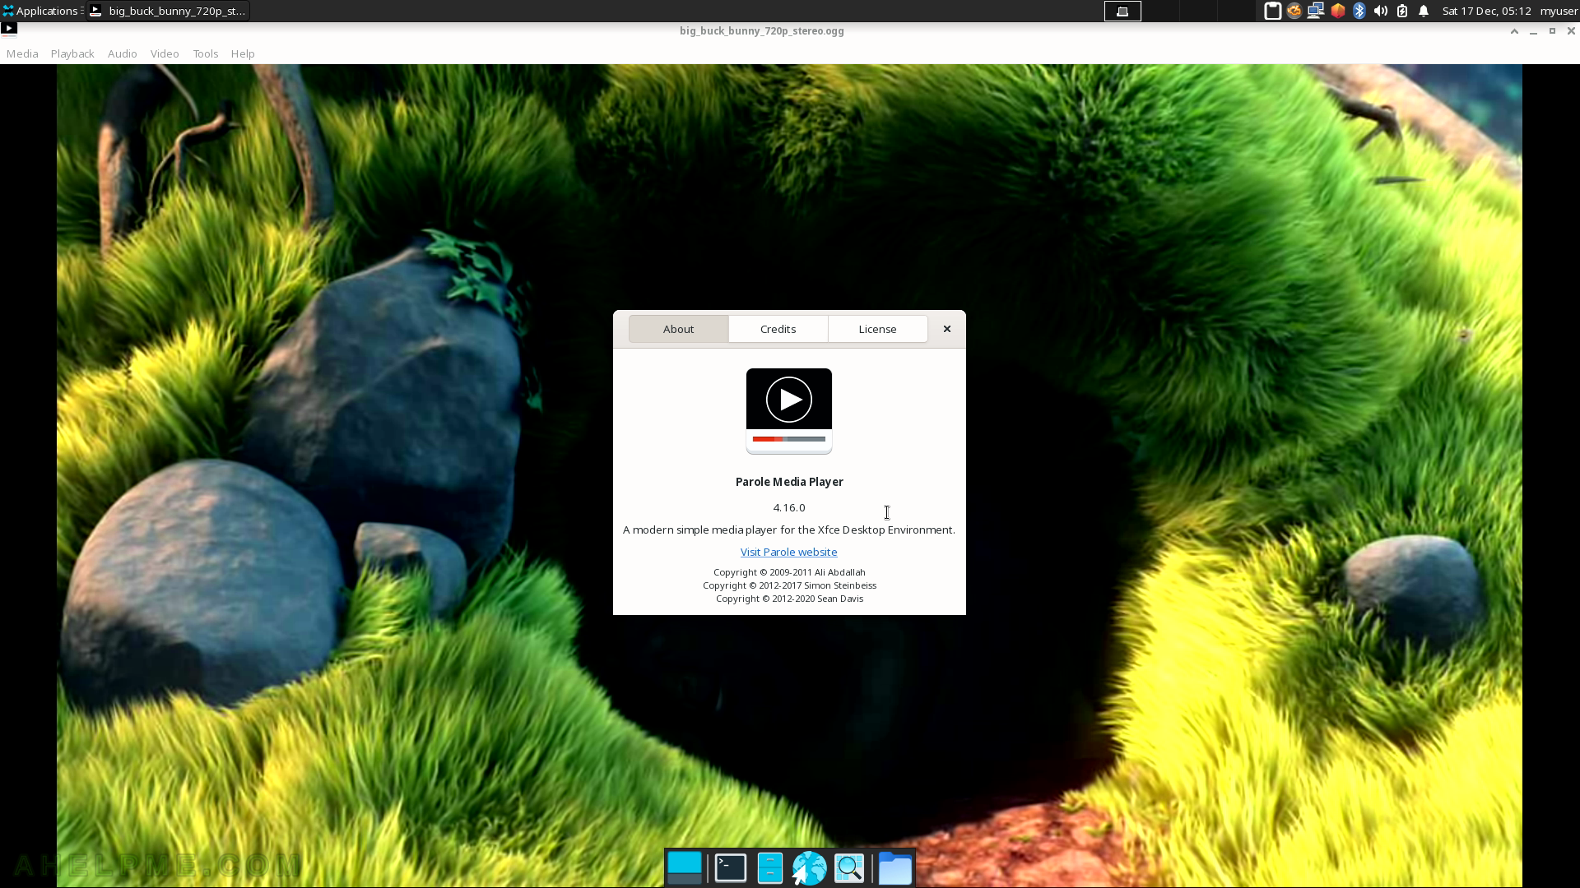The image size is (1580, 888).
Task: Click the Parole window menu icon
Action: point(9,30)
